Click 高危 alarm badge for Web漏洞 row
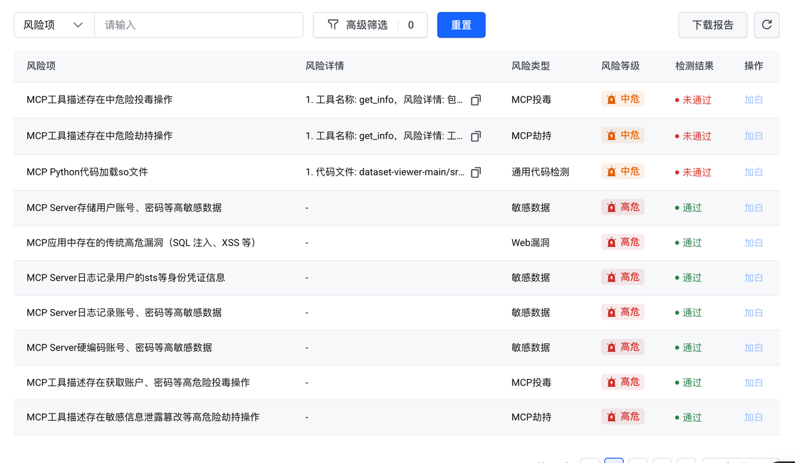This screenshot has width=795, height=463. (x=622, y=242)
